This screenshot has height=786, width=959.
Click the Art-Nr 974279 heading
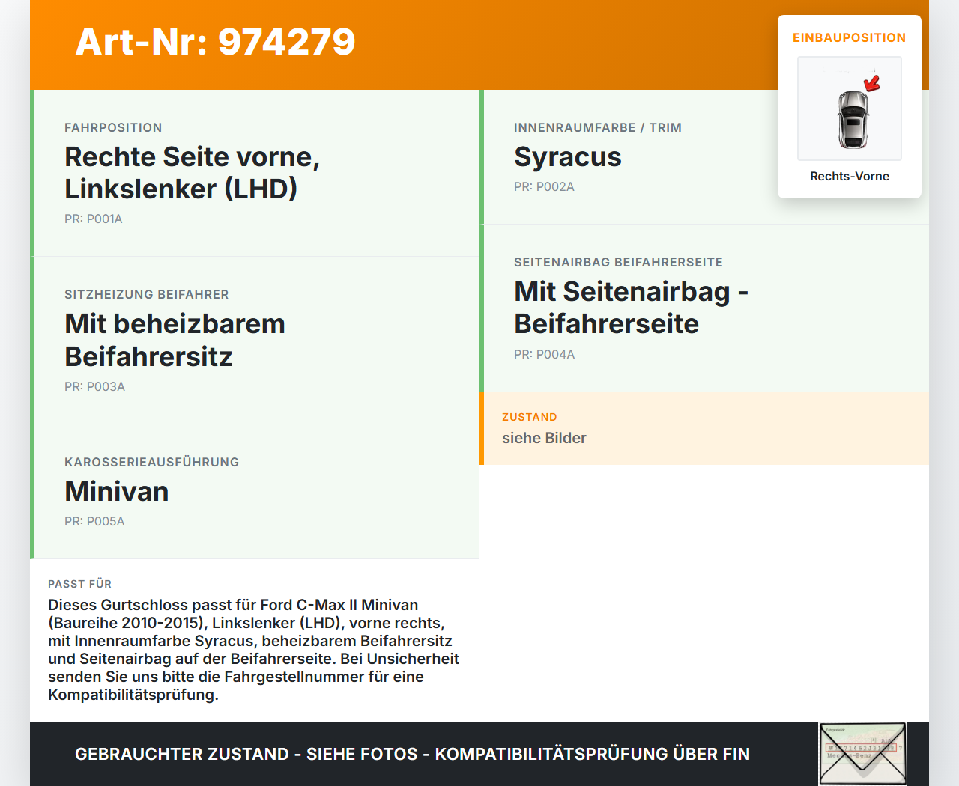point(215,43)
